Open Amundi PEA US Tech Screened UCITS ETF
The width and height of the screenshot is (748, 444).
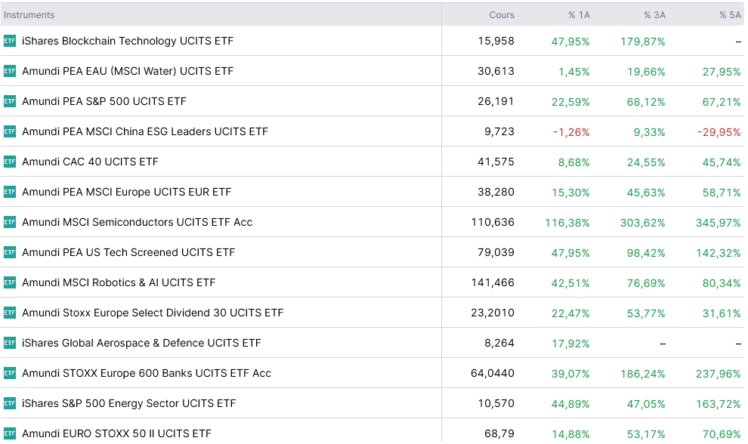pos(128,252)
